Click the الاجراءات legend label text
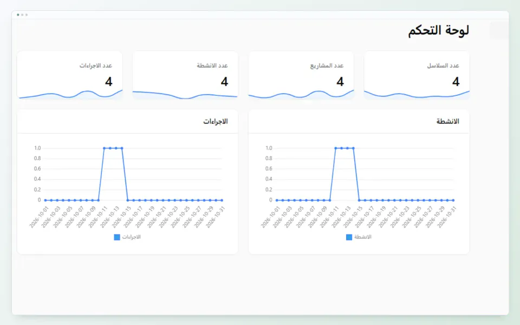Image resolution: width=520 pixels, height=325 pixels. [x=131, y=237]
